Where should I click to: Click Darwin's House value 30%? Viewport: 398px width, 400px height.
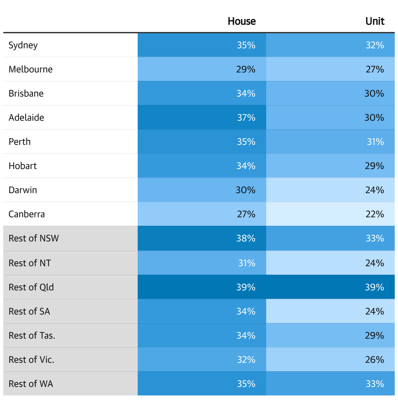tap(246, 190)
